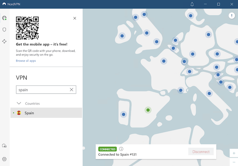Click the Disconnect button
Viewport: 238px width, 166px height.
201,152
